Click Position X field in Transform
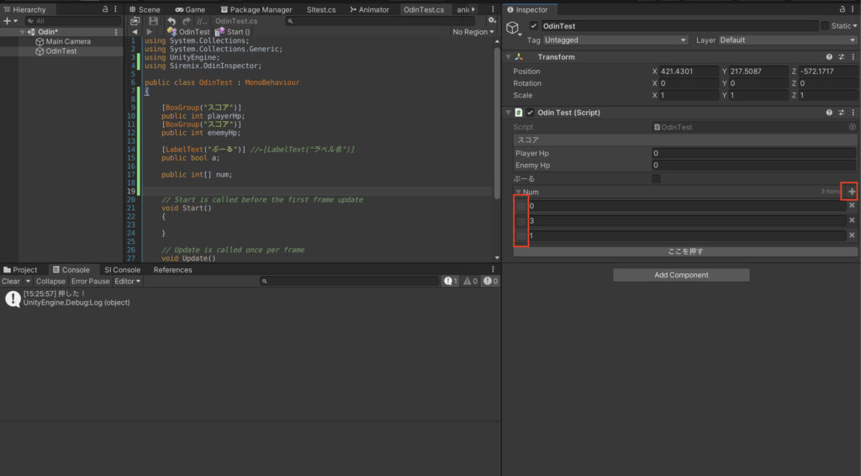Viewport: 861px width, 476px height. point(689,71)
